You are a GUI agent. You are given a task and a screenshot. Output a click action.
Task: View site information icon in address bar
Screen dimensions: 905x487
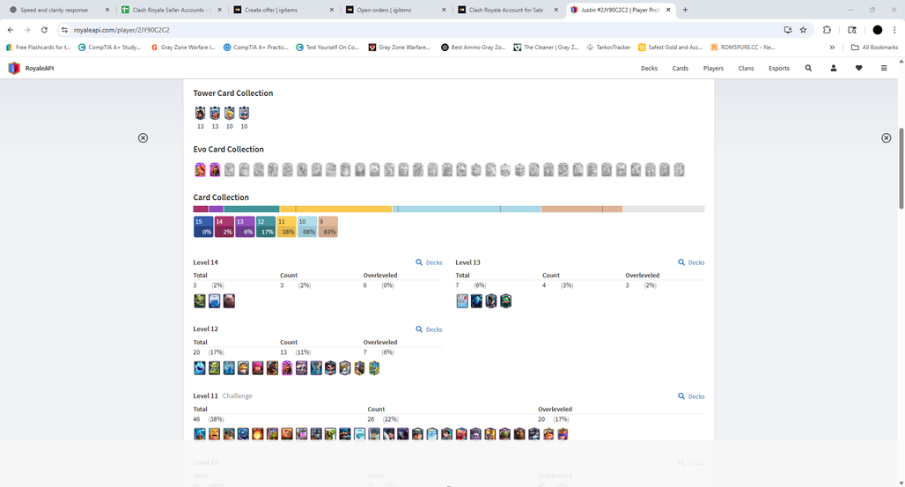click(64, 30)
